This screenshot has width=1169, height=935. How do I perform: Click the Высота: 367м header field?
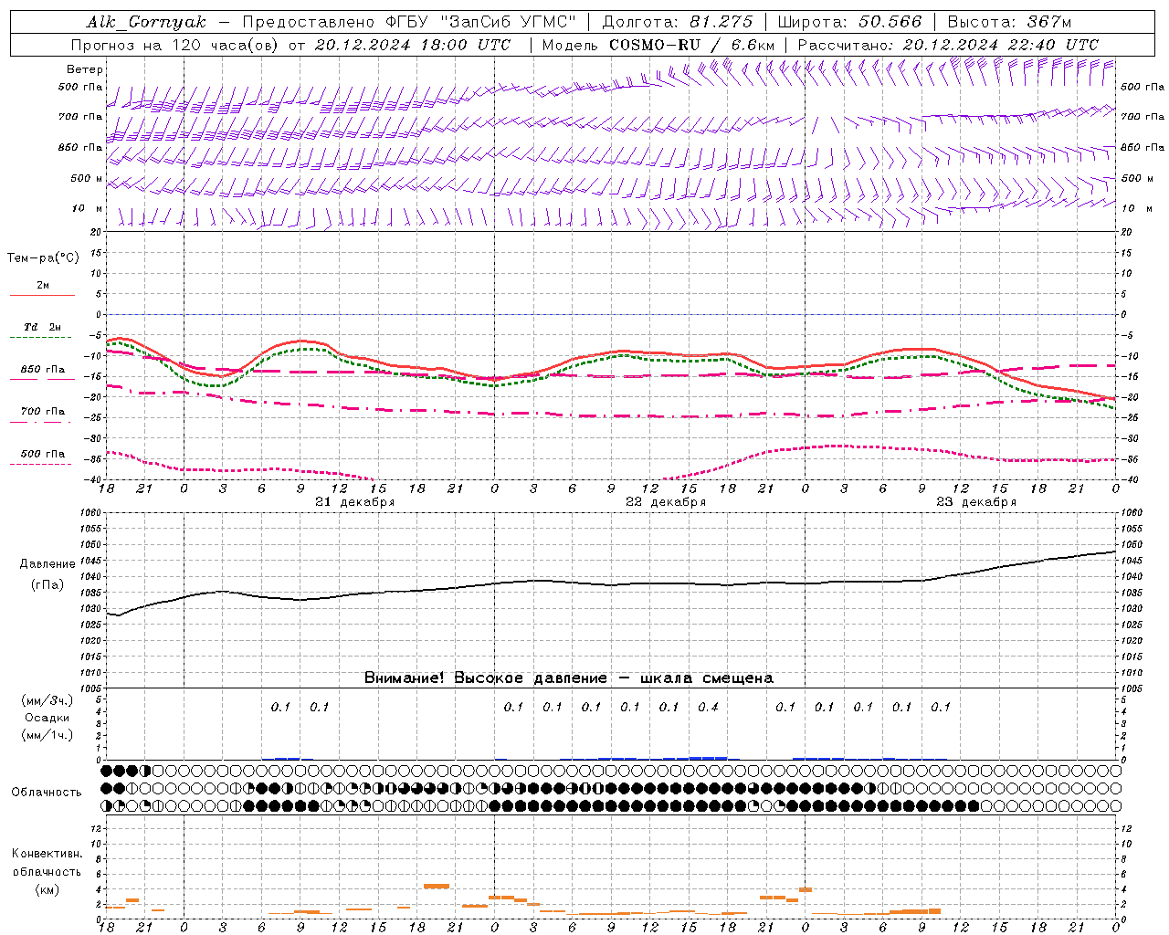tap(1009, 22)
